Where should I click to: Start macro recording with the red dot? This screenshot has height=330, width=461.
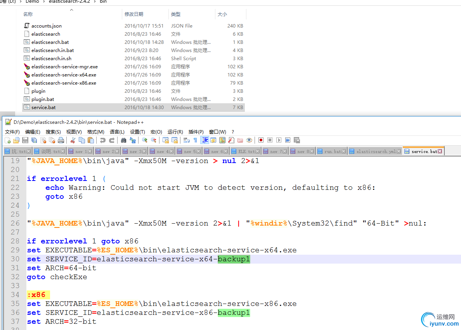click(x=261, y=140)
